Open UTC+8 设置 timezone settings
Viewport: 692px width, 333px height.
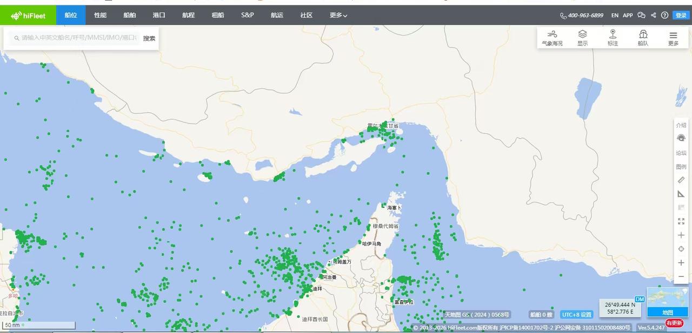(577, 315)
